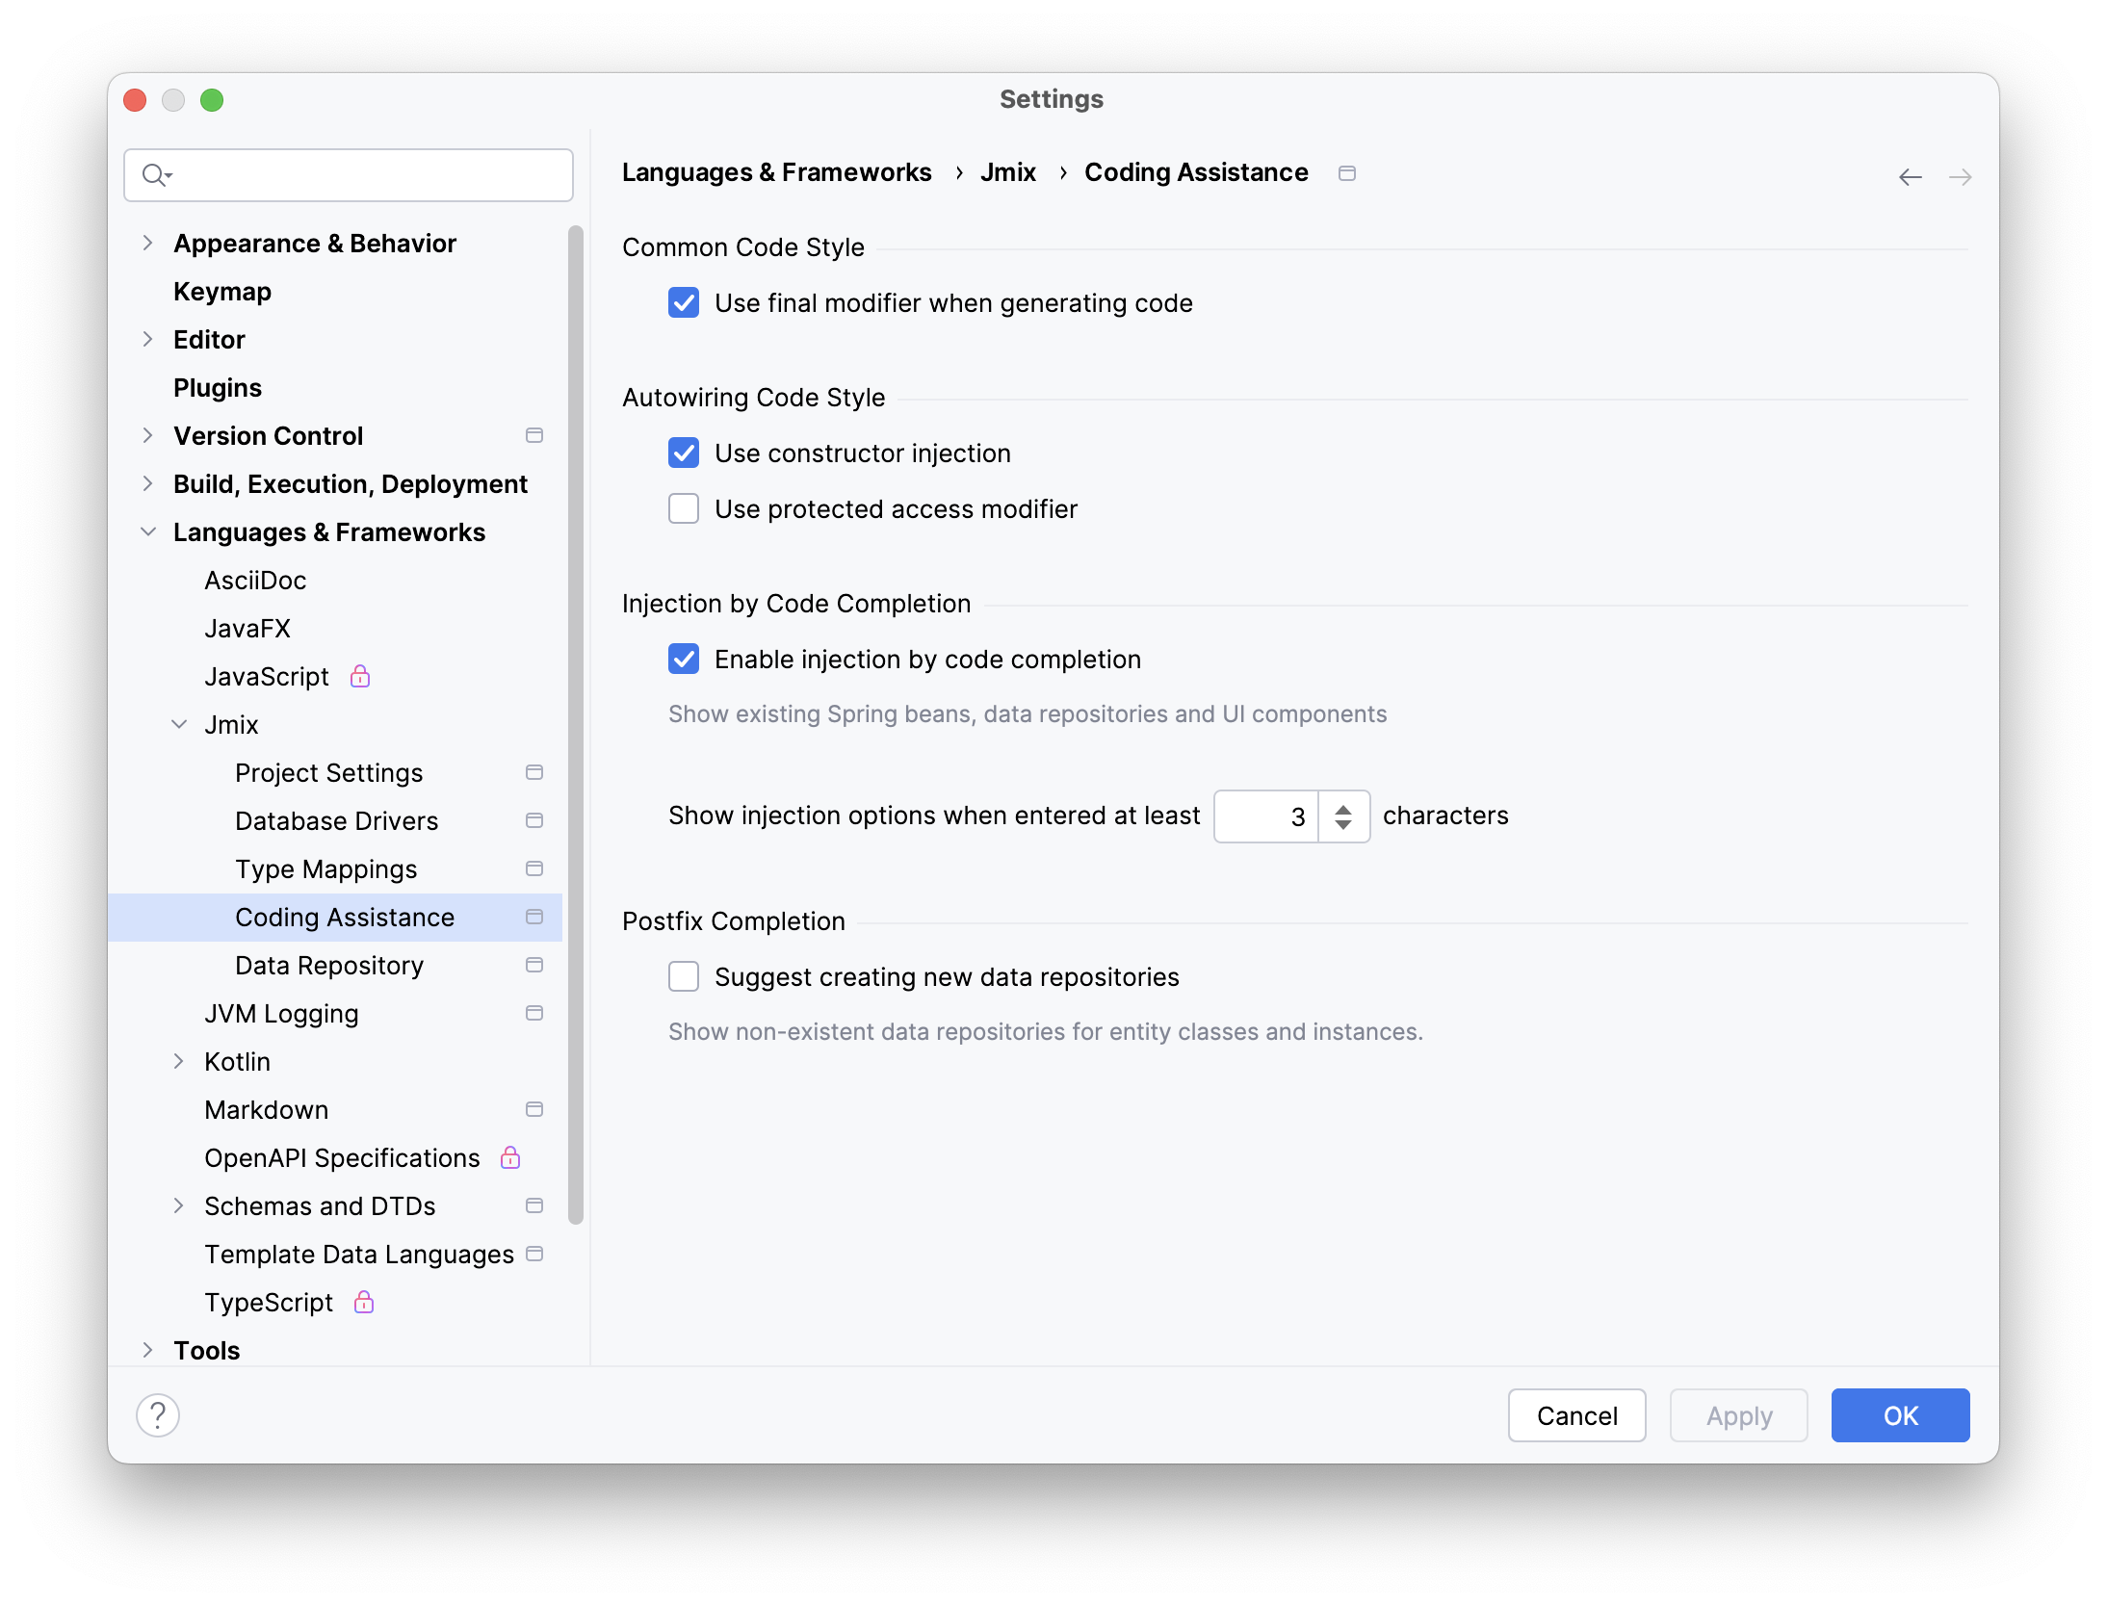Expand the Kotlin settings node

point(179,1061)
